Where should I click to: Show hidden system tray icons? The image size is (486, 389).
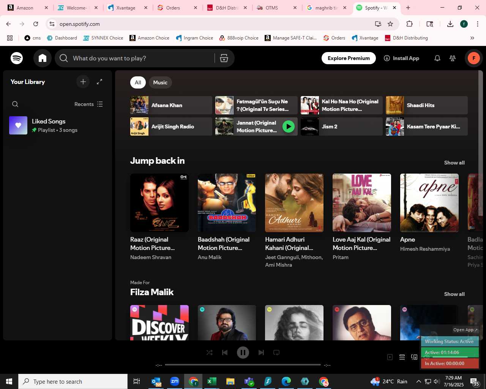click(418, 381)
